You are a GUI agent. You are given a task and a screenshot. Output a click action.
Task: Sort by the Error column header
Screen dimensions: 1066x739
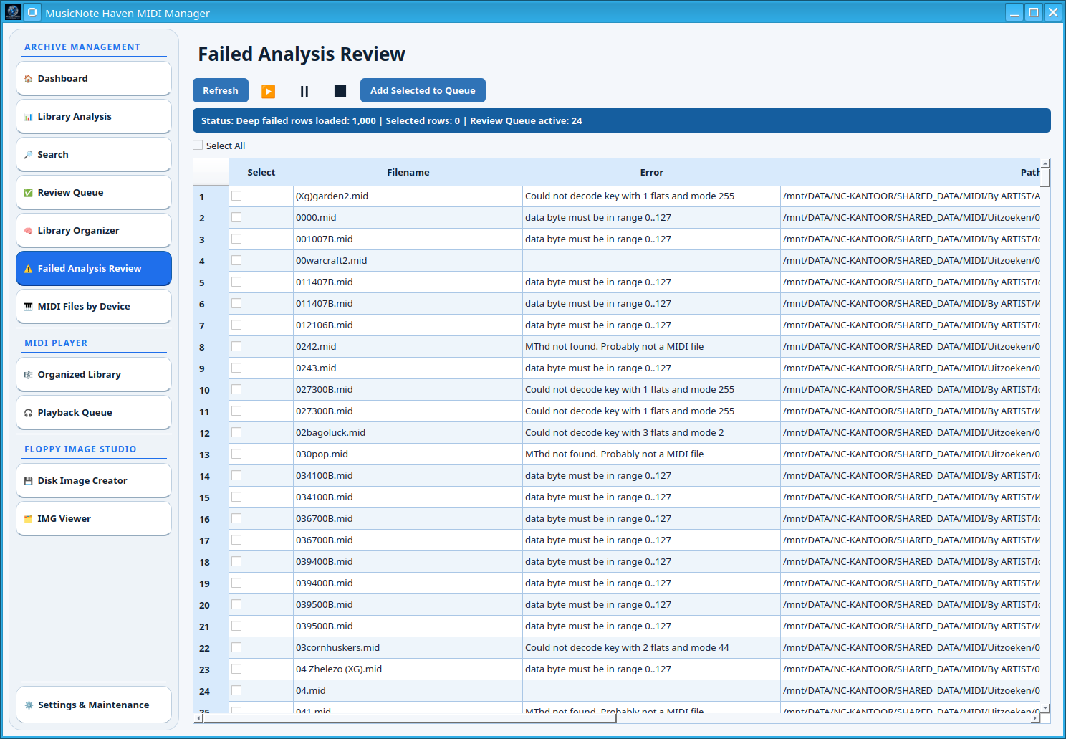tap(652, 173)
